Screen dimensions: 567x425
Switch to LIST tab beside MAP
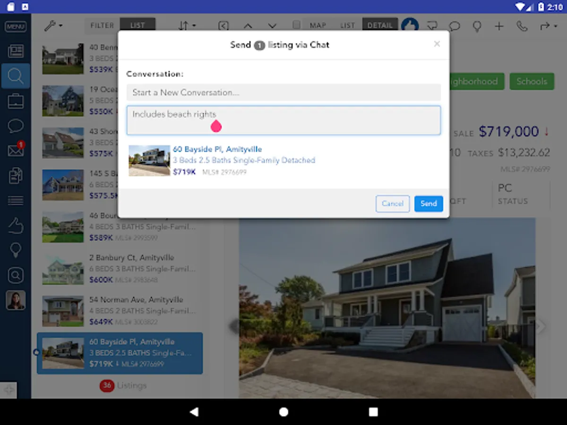pos(347,25)
